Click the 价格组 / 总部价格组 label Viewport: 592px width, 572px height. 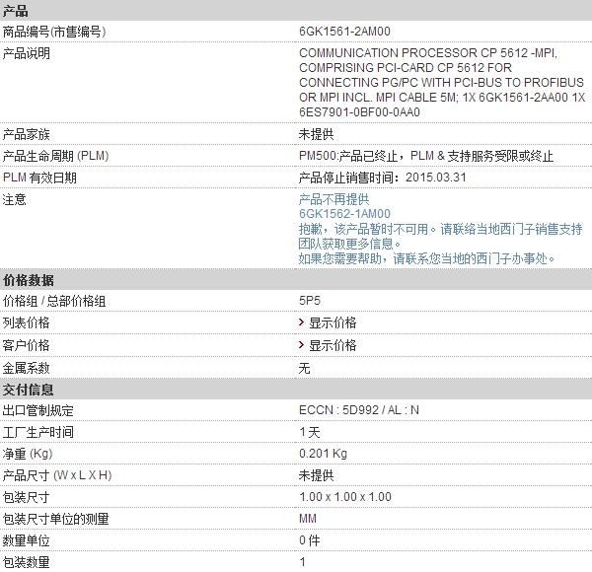click(x=54, y=301)
